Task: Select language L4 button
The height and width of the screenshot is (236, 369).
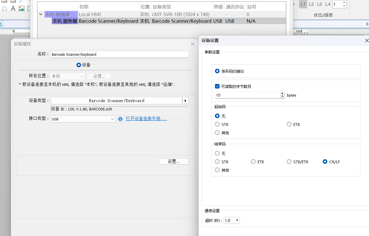Action: [x=328, y=4]
